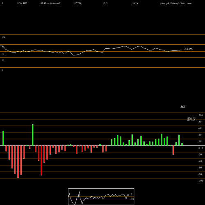
Task: Click the 60 label on MR axis
Action: click(x=200, y=128)
